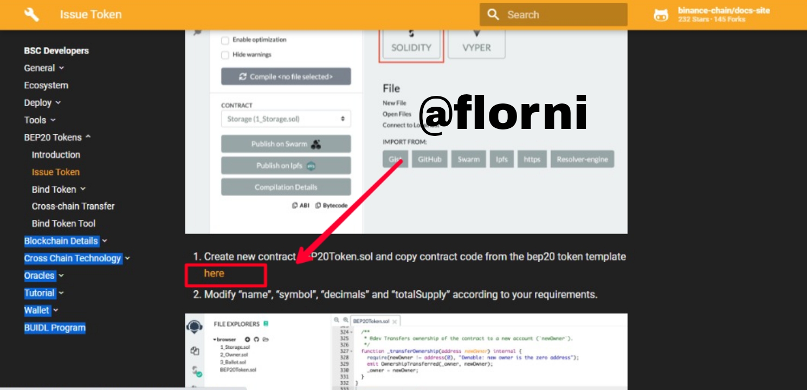Click the GitHub cat icon in the header
This screenshot has height=390, width=807.
(661, 15)
